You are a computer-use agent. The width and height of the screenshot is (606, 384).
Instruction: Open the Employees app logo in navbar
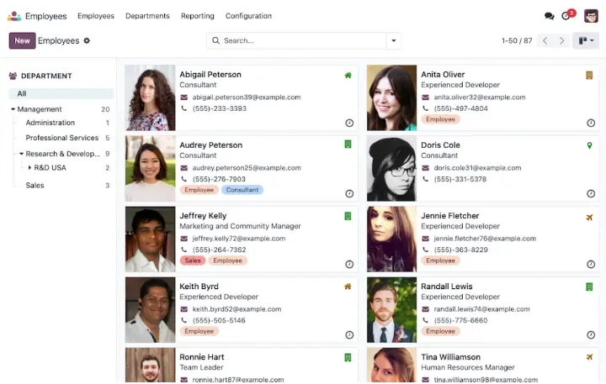[14, 16]
